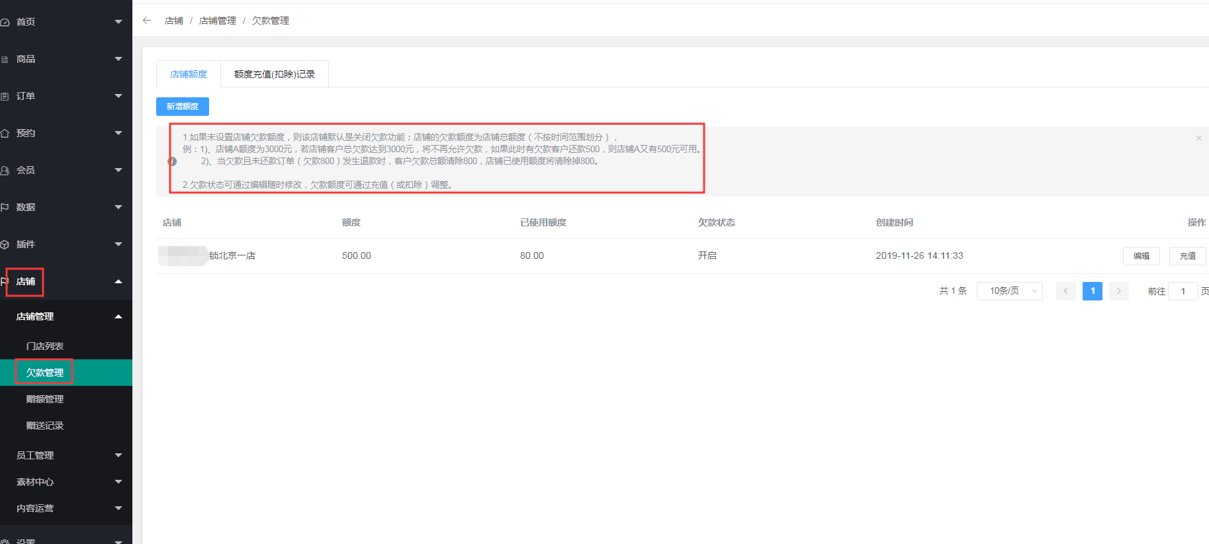
Task: Switch to the 店铺额度 tab
Action: coord(189,74)
